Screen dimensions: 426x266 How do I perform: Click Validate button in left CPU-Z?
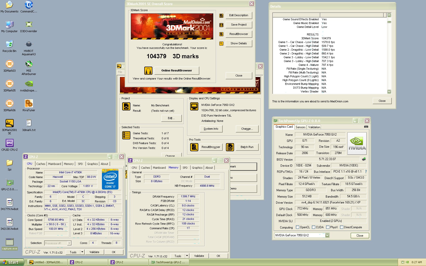tap(94, 252)
